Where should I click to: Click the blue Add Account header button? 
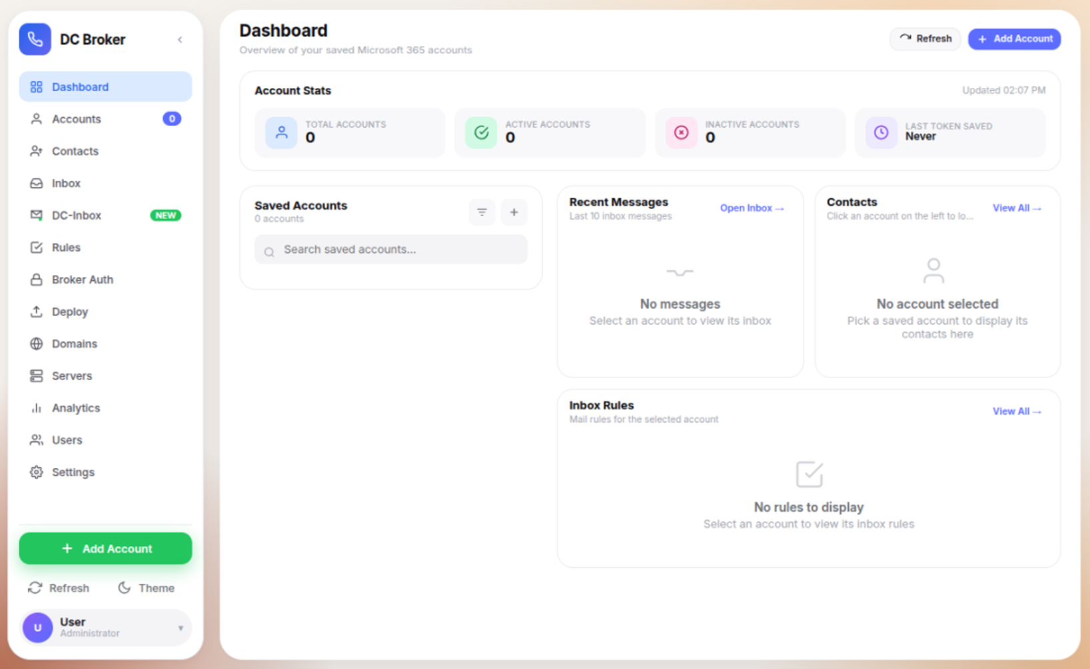click(x=1014, y=39)
